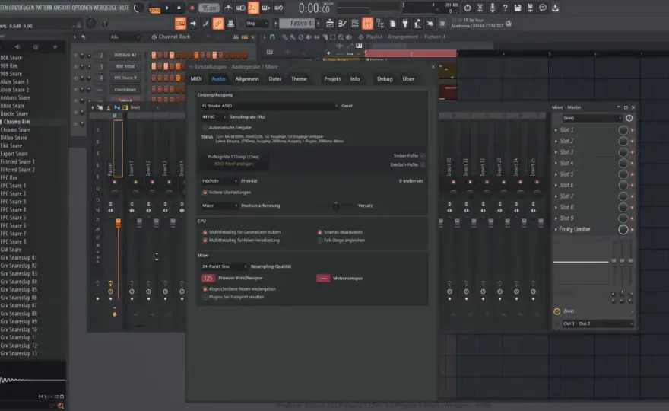Select the Playlist zoom magnifier tool
This screenshot has height=411, width=669.
pos(341,37)
